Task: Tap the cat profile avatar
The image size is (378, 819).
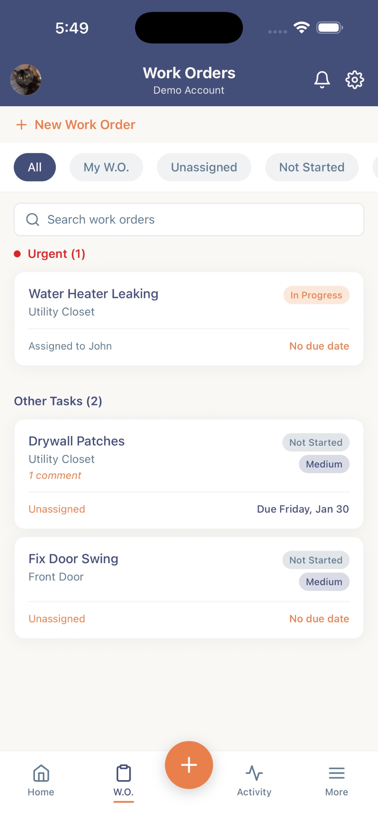Action: [26, 80]
